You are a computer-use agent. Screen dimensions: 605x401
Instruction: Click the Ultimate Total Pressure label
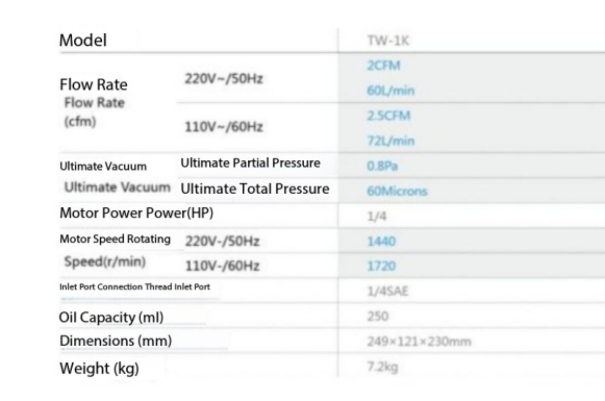pyautogui.click(x=255, y=189)
